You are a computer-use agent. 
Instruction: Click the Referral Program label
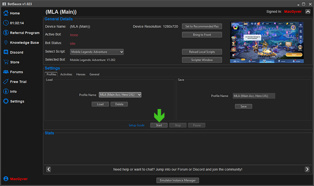pyautogui.click(x=25, y=33)
